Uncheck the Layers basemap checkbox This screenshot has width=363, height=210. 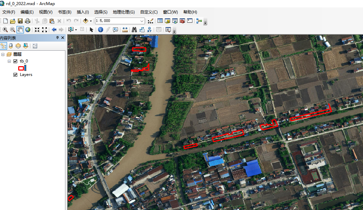(x=15, y=75)
